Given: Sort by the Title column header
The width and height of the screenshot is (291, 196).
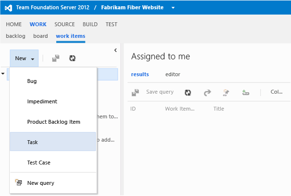Looking at the screenshot, I should click(219, 109).
